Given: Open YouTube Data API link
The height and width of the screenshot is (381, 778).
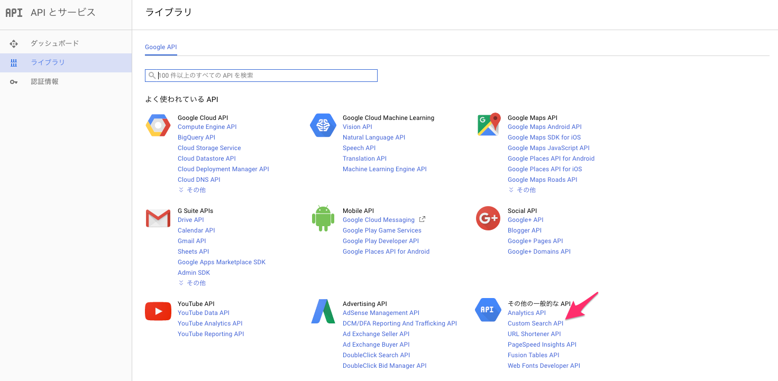Looking at the screenshot, I should pos(204,313).
